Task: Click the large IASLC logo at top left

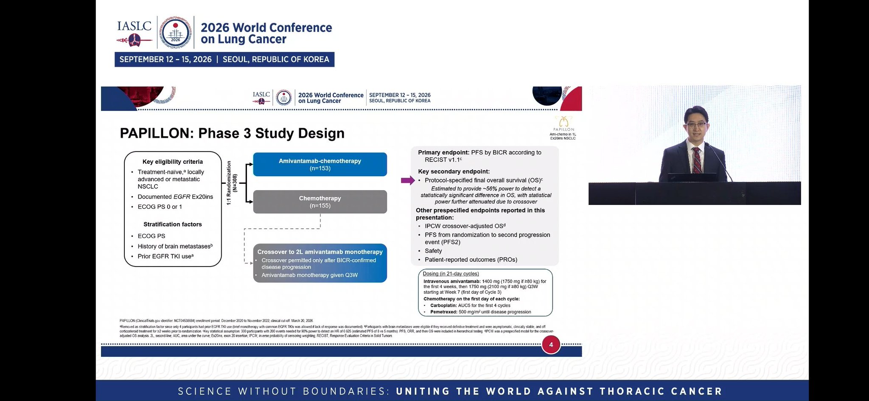Action: [134, 33]
